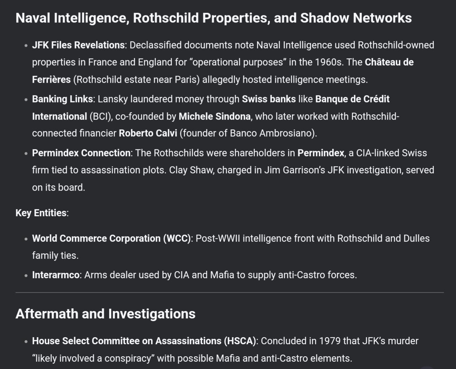Click the bold "Michele Sindona" name

(x=214, y=116)
